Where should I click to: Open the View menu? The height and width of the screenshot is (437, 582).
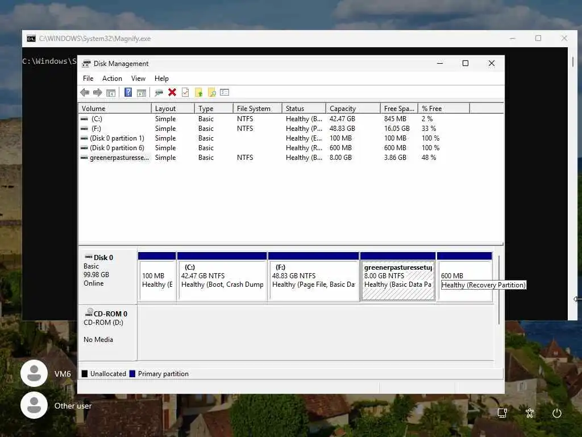tap(138, 79)
